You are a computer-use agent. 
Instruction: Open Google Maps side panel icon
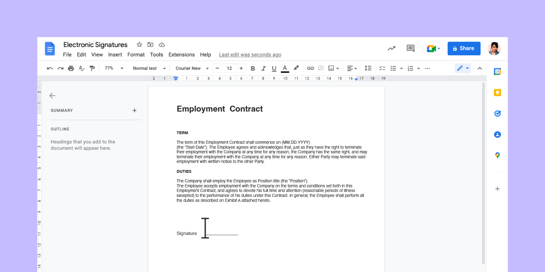(x=497, y=155)
